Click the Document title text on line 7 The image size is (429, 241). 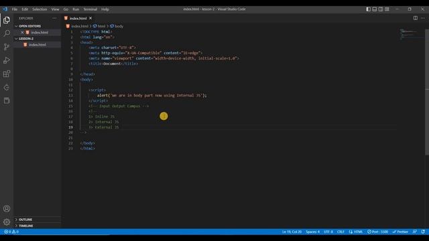coord(112,64)
